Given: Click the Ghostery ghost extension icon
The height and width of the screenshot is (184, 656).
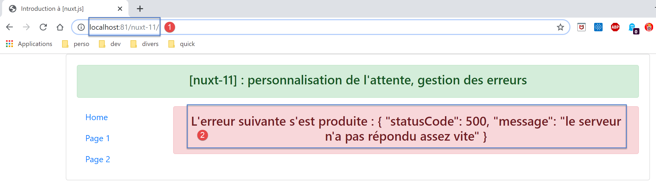Looking at the screenshot, I should [x=632, y=27].
